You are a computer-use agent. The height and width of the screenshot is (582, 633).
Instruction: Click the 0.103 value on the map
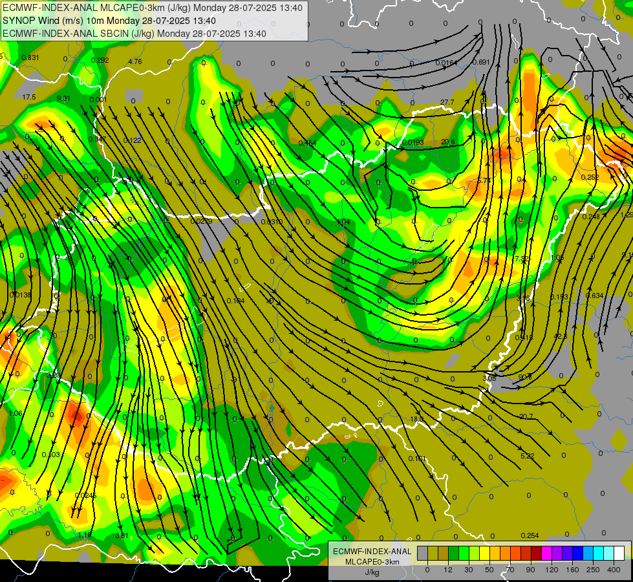tap(50, 455)
